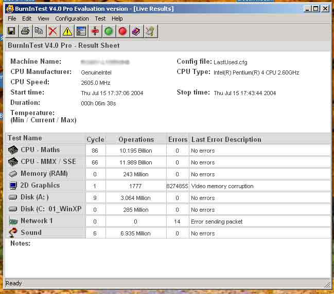The image size is (334, 294).
Task: Click the GenuineIntel manufacturer value
Action: (96, 72)
